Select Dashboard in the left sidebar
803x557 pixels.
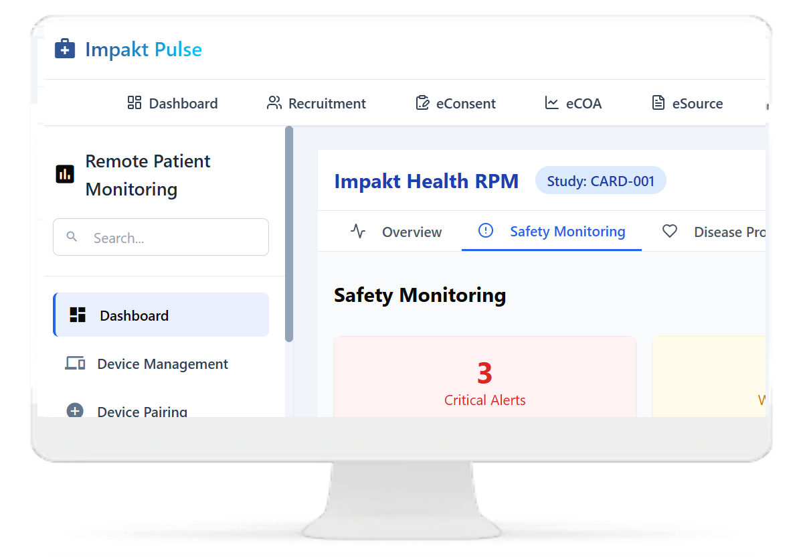[161, 315]
